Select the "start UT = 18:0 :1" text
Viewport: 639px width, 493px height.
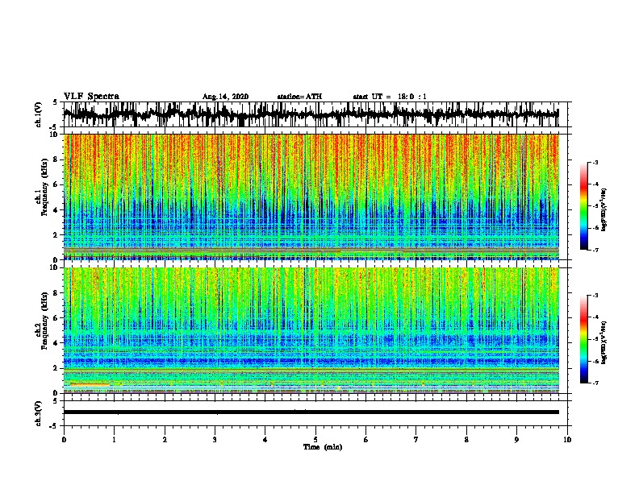(390, 97)
